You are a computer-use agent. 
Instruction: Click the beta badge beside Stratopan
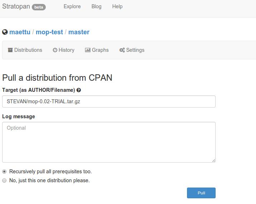(x=39, y=7)
